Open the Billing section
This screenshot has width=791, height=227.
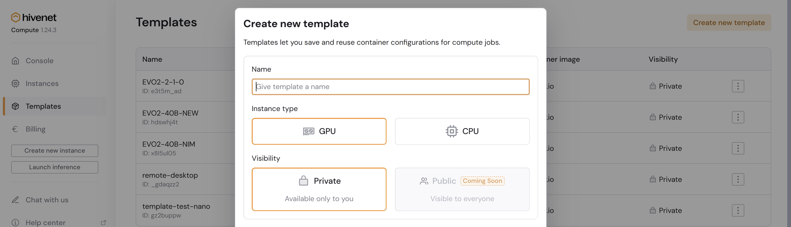36,129
